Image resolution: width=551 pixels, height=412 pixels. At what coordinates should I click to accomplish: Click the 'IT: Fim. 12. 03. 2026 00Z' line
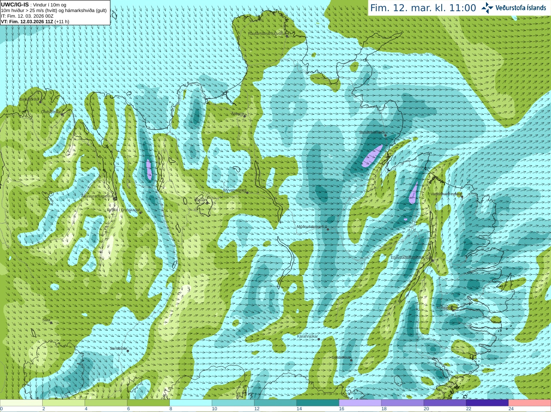click(27, 16)
